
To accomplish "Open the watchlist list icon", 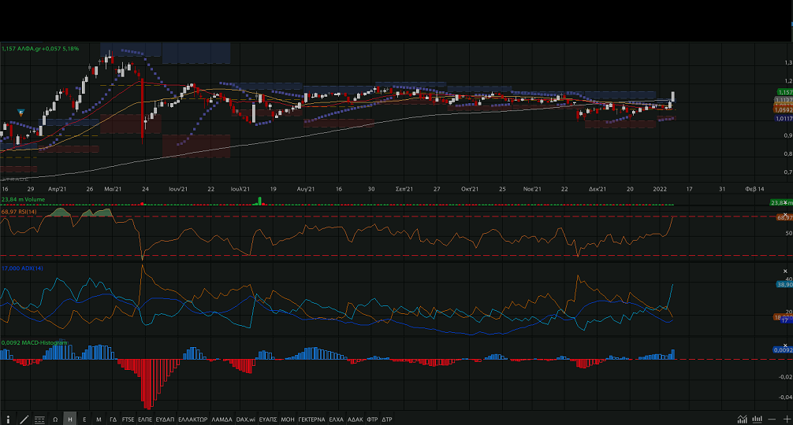I will pos(39,419).
